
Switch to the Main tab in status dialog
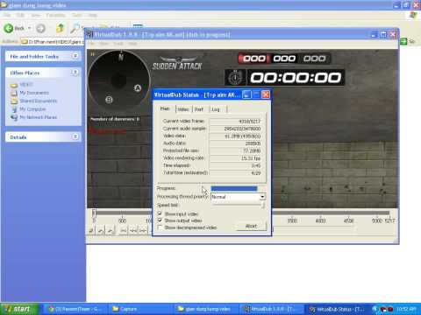pos(165,108)
